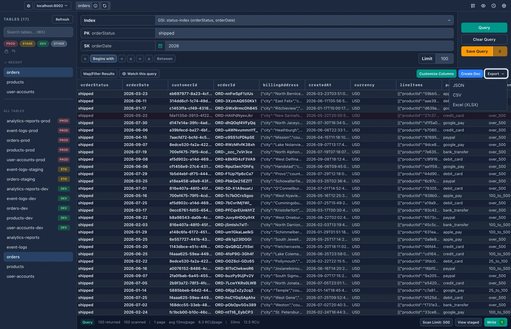Choose JSON from Export menu
The image size is (511, 329).
478,85
